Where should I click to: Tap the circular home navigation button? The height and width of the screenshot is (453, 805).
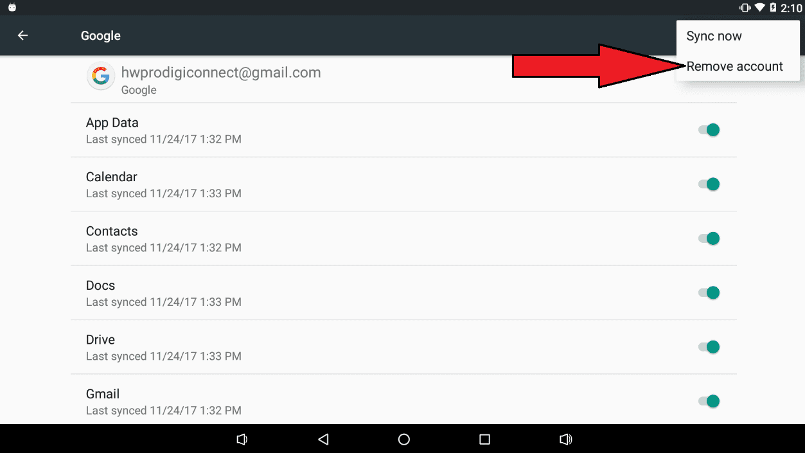coord(404,440)
